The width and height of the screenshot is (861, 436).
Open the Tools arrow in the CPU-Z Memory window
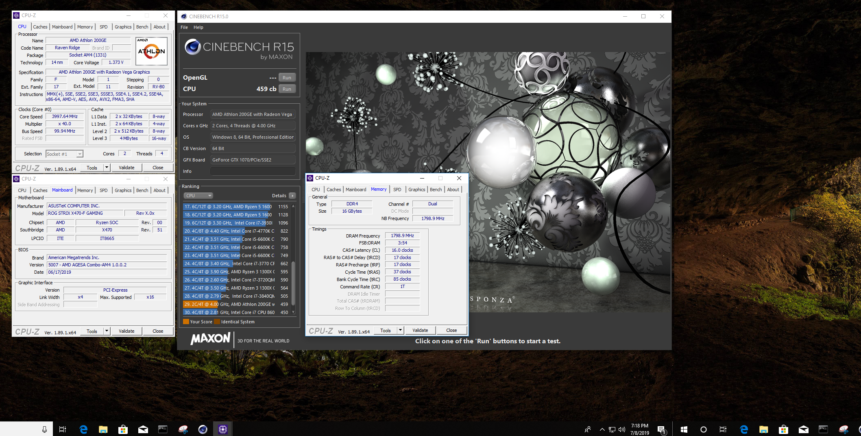pyautogui.click(x=401, y=330)
